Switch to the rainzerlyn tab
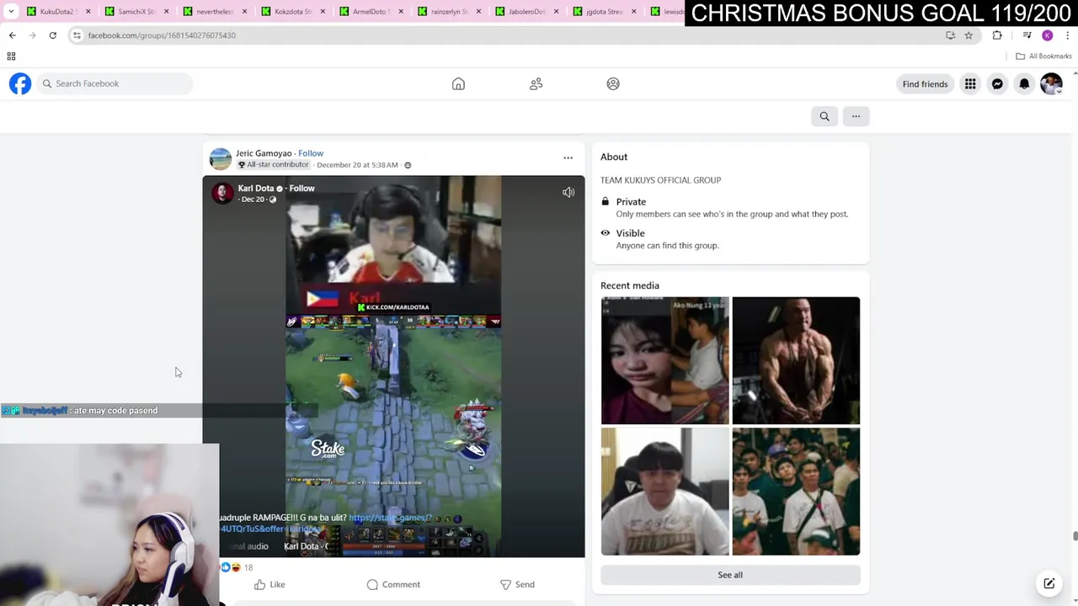 (449, 12)
